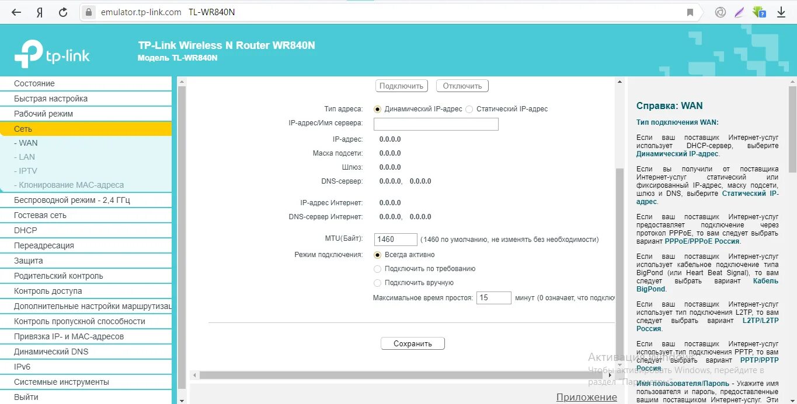Focus the MTU field showing 1460
Viewport: 797px width, 404px height.
(x=395, y=240)
